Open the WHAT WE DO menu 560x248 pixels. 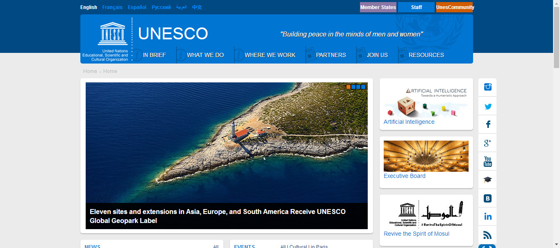pyautogui.click(x=205, y=55)
